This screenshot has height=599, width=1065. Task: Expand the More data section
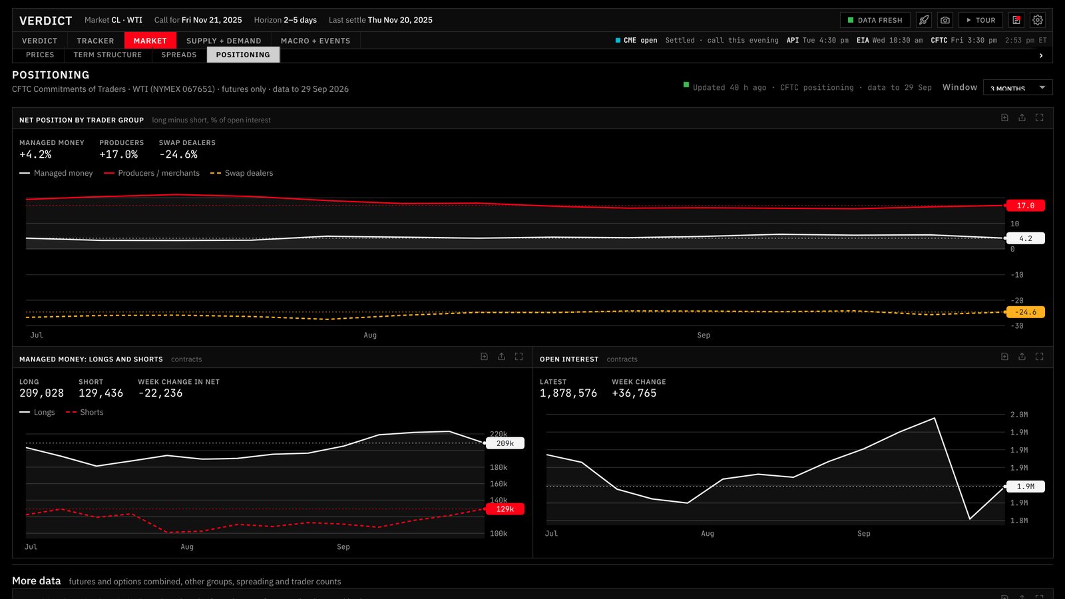click(37, 581)
